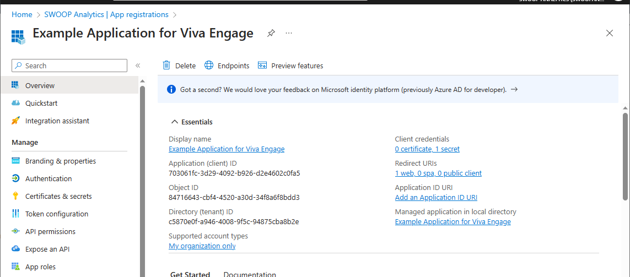630x277 pixels.
Task: Click the Quickstart cloud icon
Action: pos(15,103)
